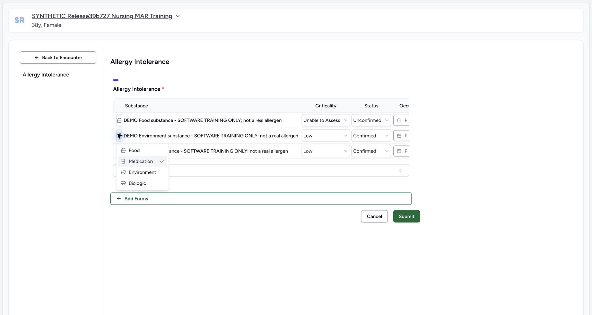Open Unable to Assess criticality dropdown
The width and height of the screenshot is (592, 315).
click(325, 120)
